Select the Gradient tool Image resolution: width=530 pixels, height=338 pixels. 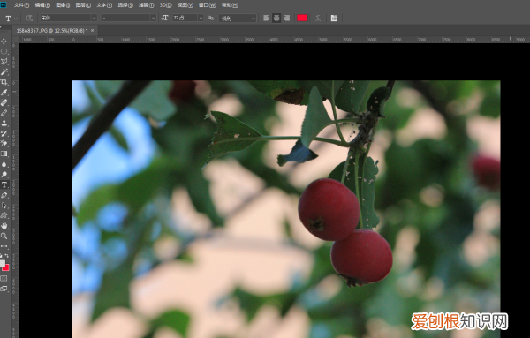pyautogui.click(x=4, y=154)
